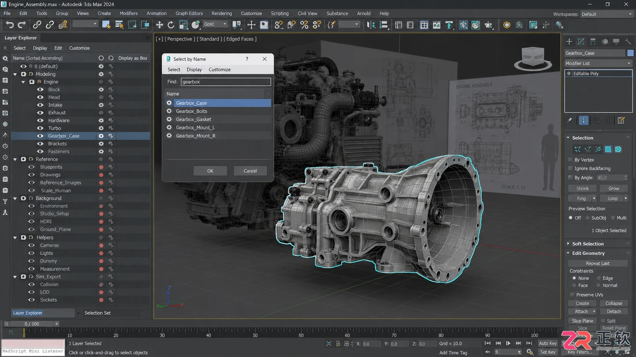Image resolution: width=636 pixels, height=357 pixels.
Task: Hide the Block layer object via eye
Action: pyautogui.click(x=40, y=89)
